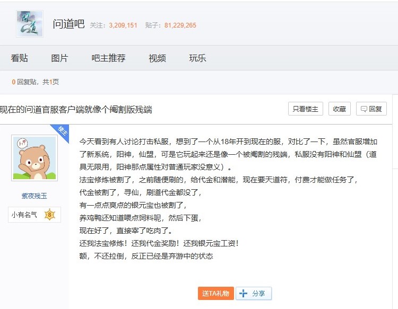This screenshot has height=309, width=398.
Task: Click the 只看楼主 button
Action: coord(305,109)
